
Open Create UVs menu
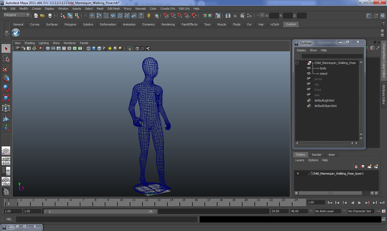click(168, 9)
